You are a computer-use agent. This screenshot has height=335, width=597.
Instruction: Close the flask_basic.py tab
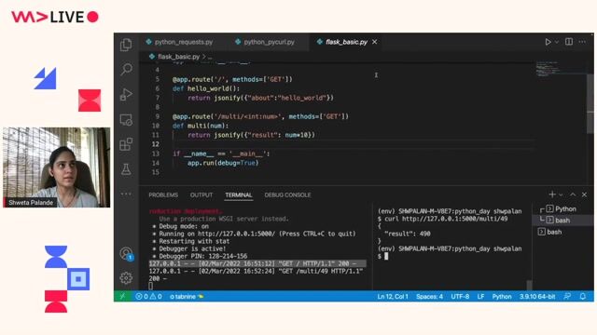[x=375, y=42]
